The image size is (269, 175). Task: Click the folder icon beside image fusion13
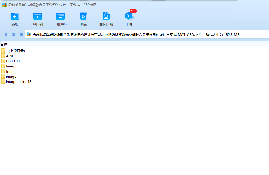(x=3, y=82)
